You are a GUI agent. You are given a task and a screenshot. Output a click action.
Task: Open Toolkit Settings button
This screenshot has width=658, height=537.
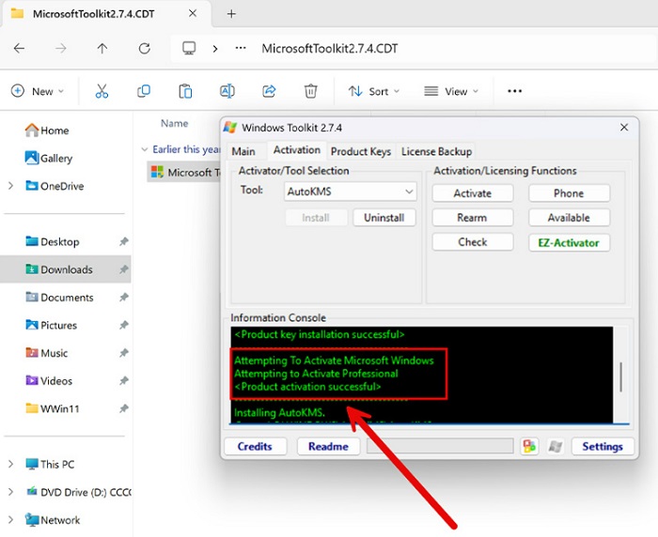(603, 447)
